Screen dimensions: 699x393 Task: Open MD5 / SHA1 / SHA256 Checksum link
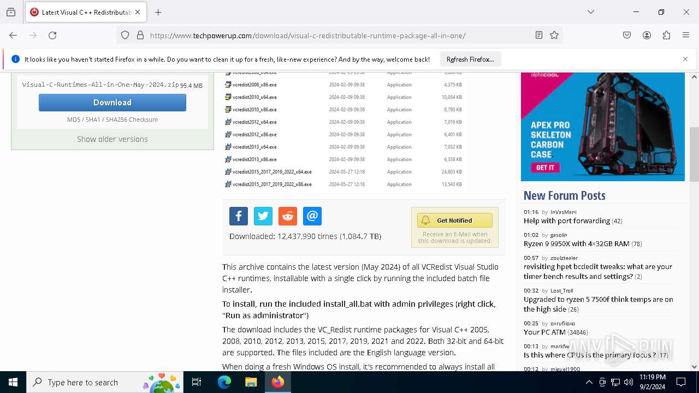(x=112, y=120)
